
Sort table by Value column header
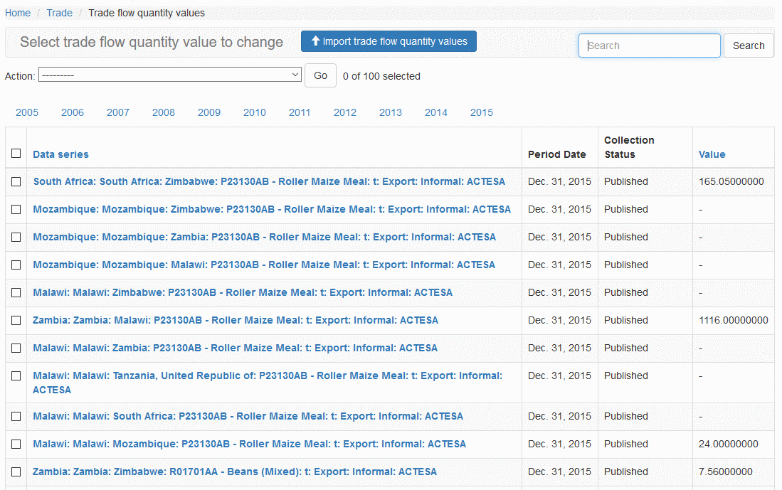tap(712, 154)
